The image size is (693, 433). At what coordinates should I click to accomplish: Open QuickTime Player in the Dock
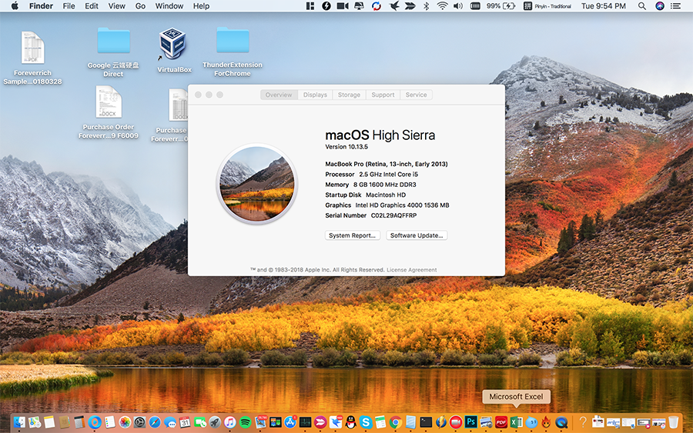pyautogui.click(x=561, y=422)
